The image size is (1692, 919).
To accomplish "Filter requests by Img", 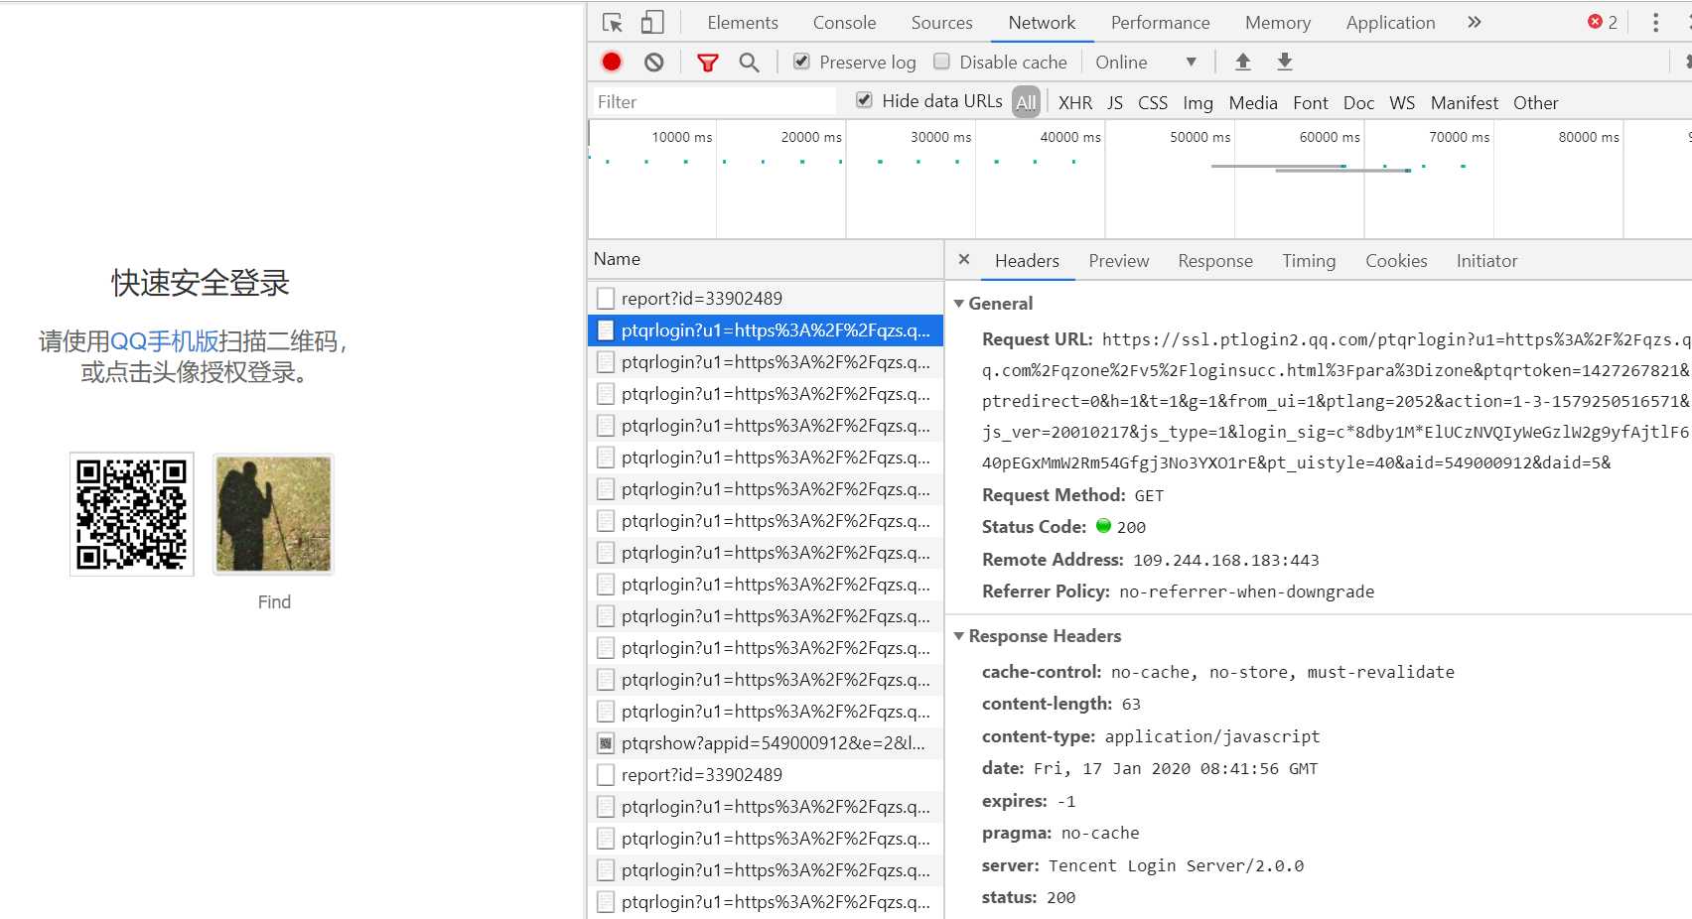I will coord(1198,102).
